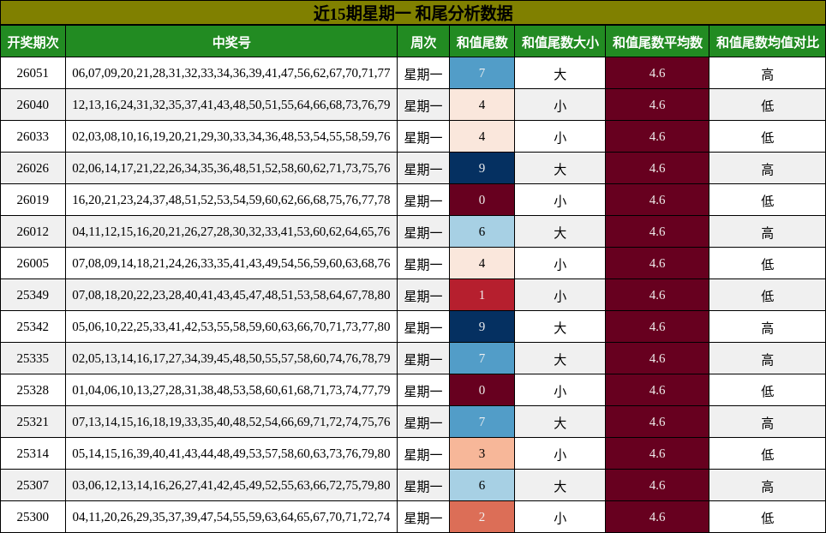Click the 4.6 average cell for period 25335
Screen dimensions: 826x533
coord(657,358)
